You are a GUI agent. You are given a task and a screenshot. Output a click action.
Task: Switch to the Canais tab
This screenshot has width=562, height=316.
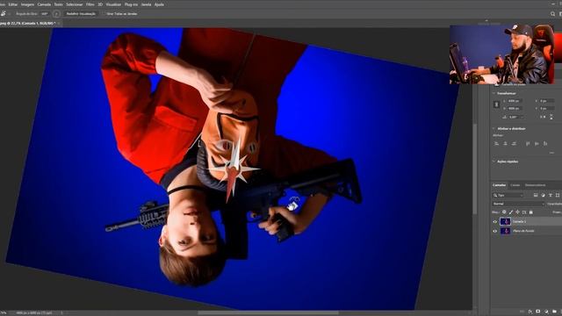[x=515, y=185]
